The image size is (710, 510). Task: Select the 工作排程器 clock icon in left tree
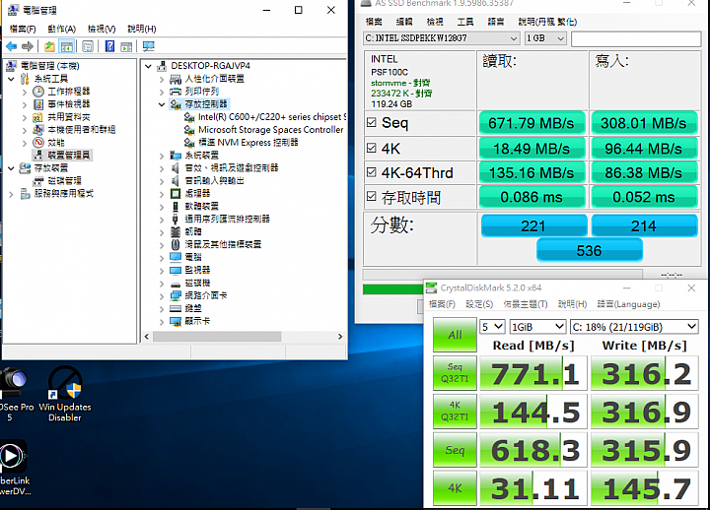38,92
